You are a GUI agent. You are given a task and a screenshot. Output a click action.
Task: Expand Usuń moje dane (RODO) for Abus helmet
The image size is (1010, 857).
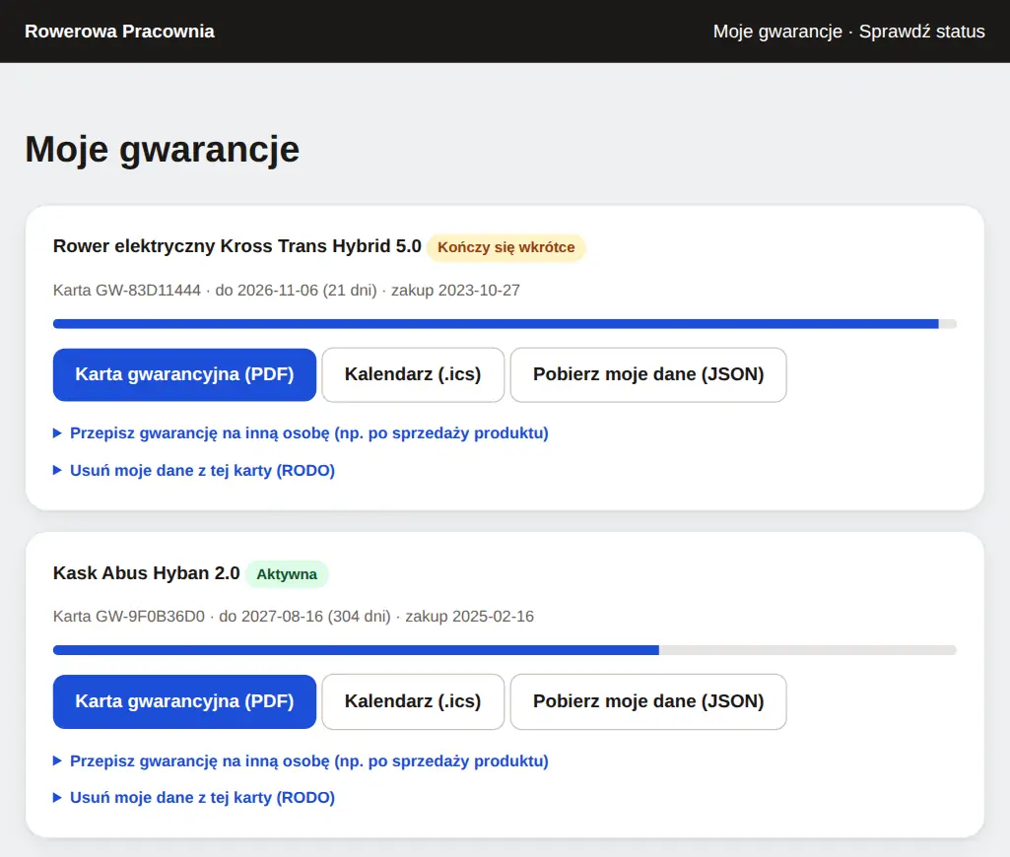[194, 797]
